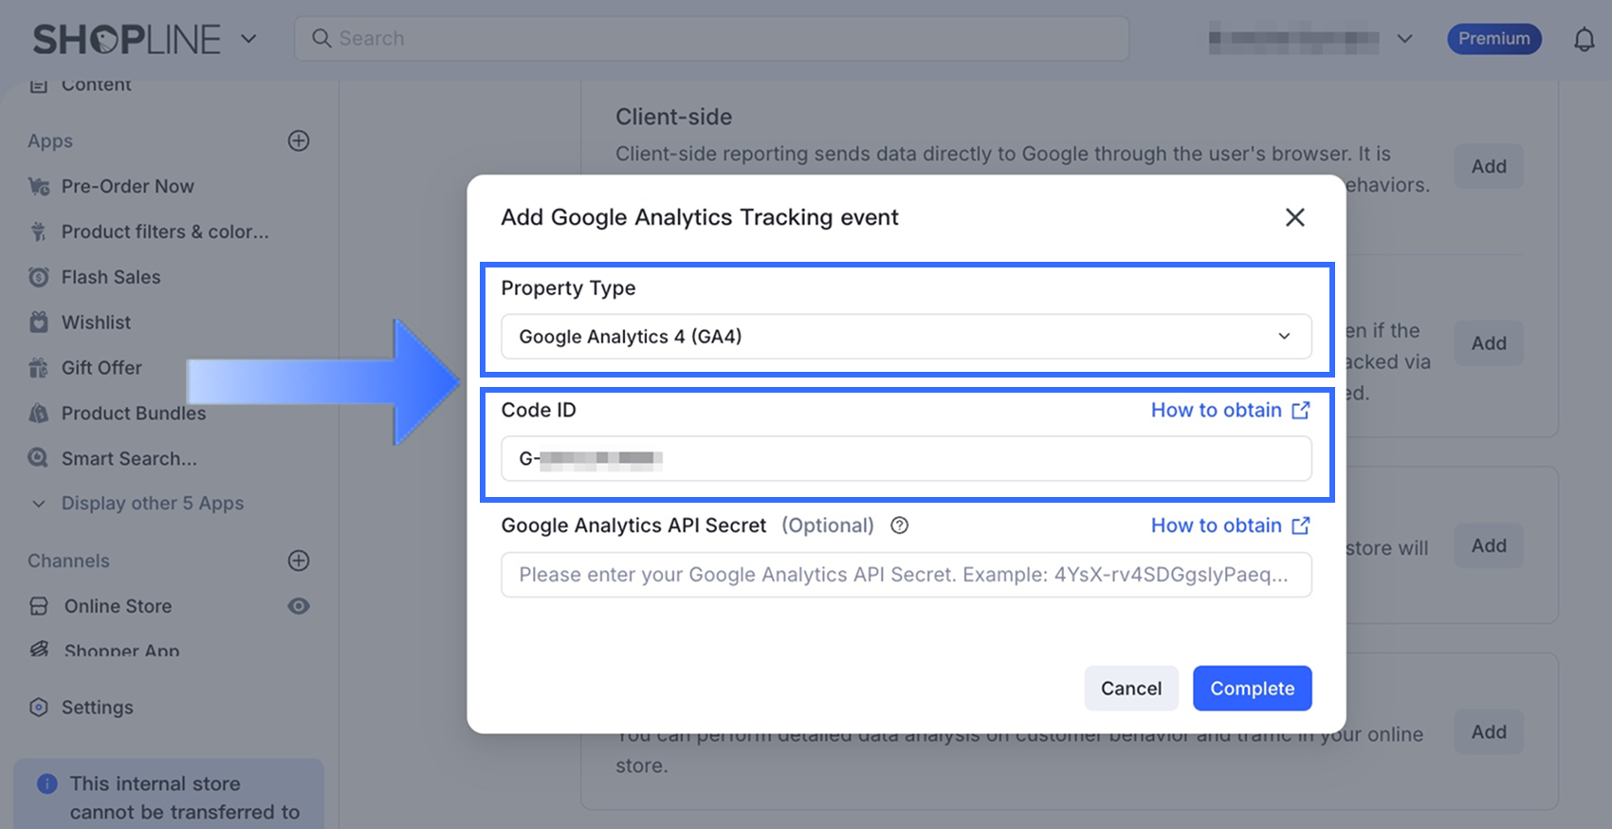Image resolution: width=1612 pixels, height=829 pixels.
Task: Open the Wishlist app
Action: tap(96, 322)
